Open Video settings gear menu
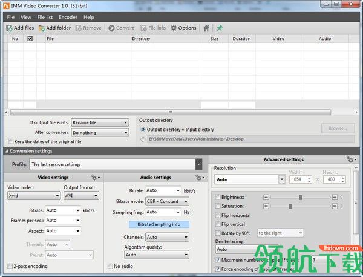The width and height of the screenshot is (363, 277). [x=95, y=178]
